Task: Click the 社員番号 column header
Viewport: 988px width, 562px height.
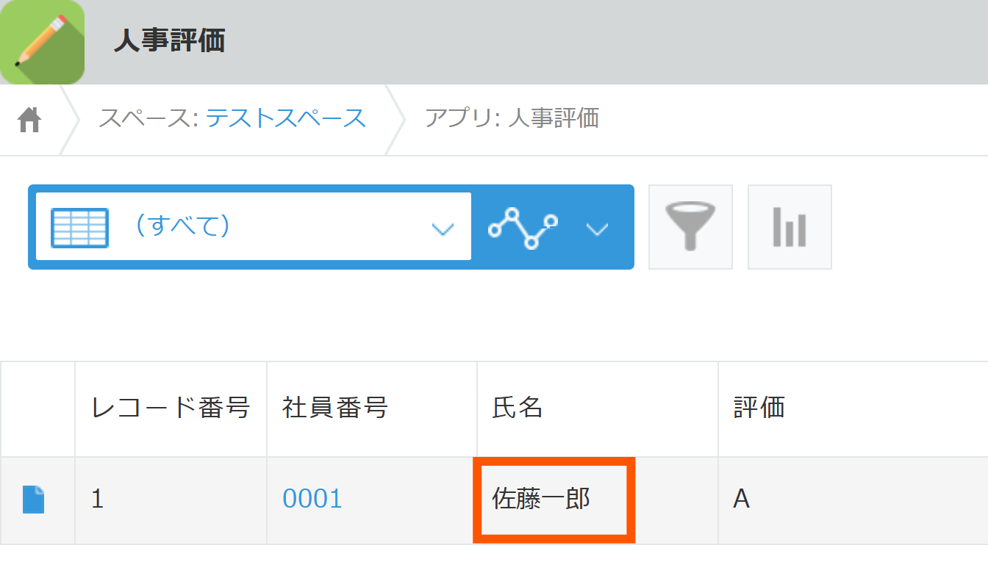Action: click(335, 407)
